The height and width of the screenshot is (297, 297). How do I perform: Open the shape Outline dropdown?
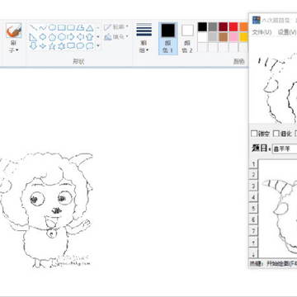[116, 27]
